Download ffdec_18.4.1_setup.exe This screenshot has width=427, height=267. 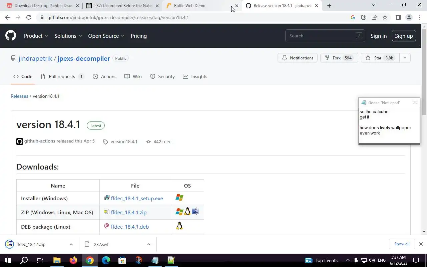click(x=137, y=198)
